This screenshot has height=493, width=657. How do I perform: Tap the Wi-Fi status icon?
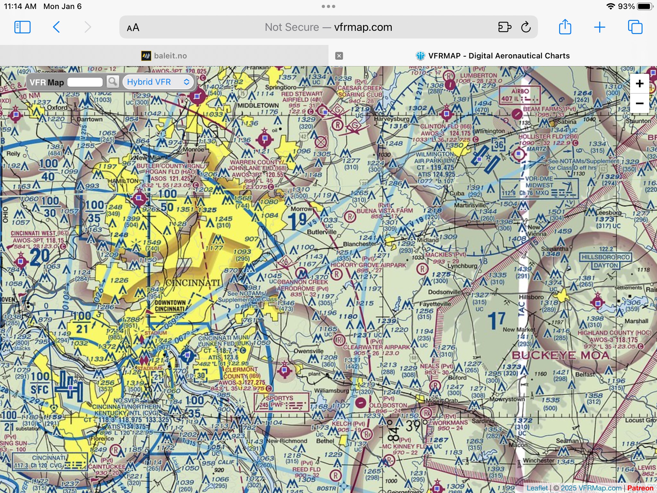pyautogui.click(x=610, y=6)
